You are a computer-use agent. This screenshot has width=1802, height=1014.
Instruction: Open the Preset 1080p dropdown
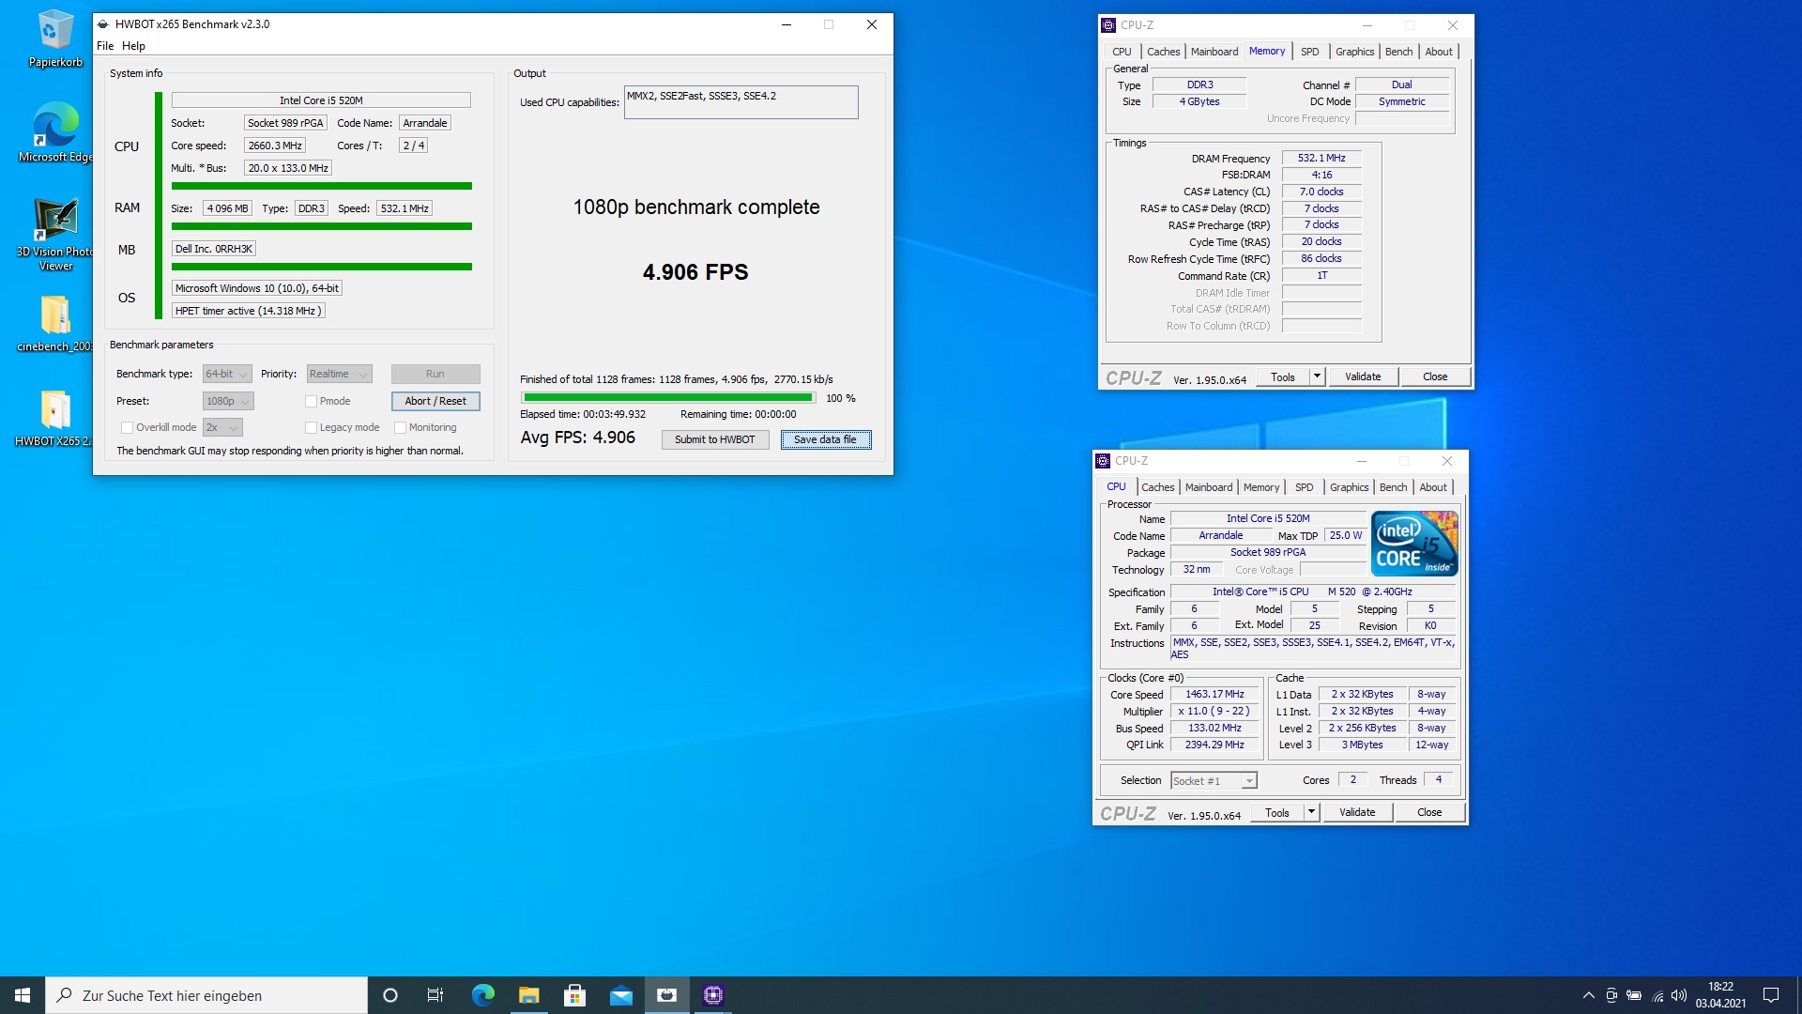228,401
